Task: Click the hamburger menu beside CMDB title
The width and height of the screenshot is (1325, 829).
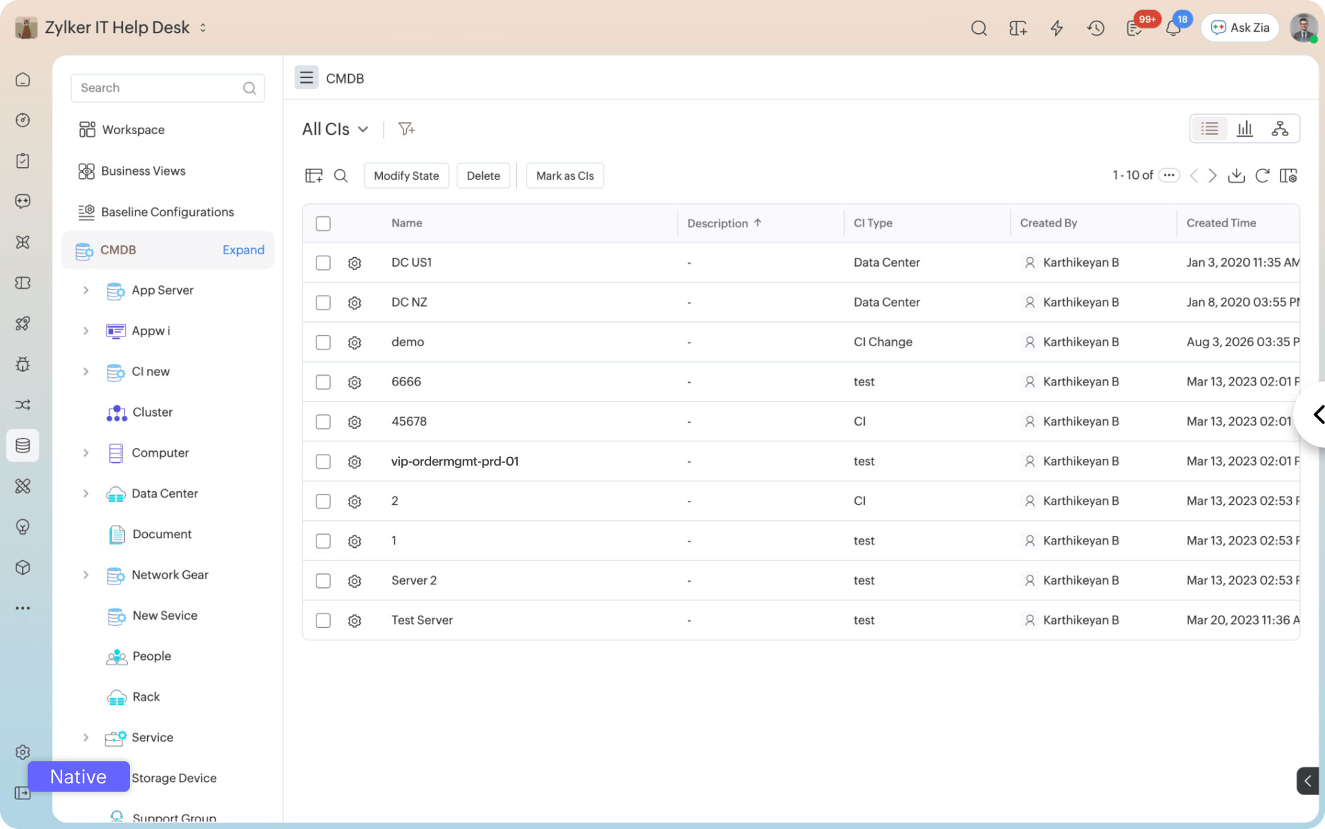Action: coord(306,77)
